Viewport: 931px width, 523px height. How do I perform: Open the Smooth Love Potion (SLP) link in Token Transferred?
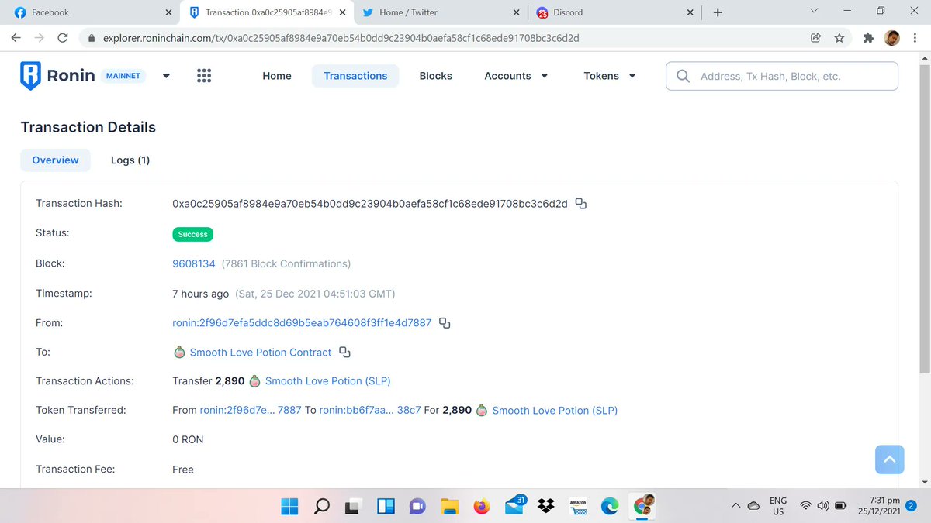click(555, 411)
